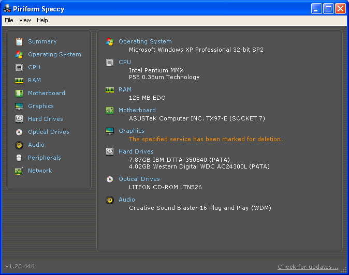Screen dimensions: 349x275
Task: Click the Check for updates link
Action: (308, 267)
